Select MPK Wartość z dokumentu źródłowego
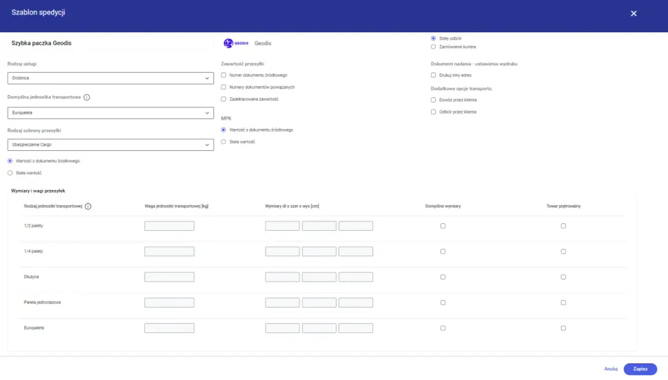The image size is (668, 380). coord(223,130)
